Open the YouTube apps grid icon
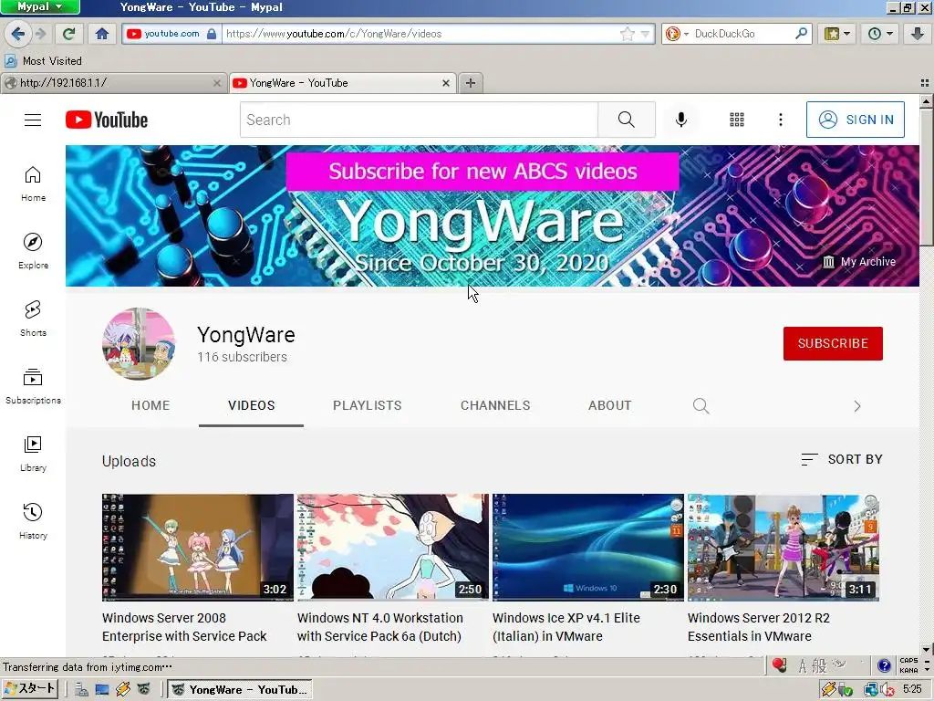The width and height of the screenshot is (934, 701). [x=737, y=120]
